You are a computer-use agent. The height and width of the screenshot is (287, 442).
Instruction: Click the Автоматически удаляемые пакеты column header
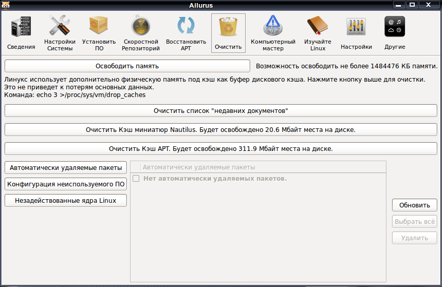coord(263,167)
